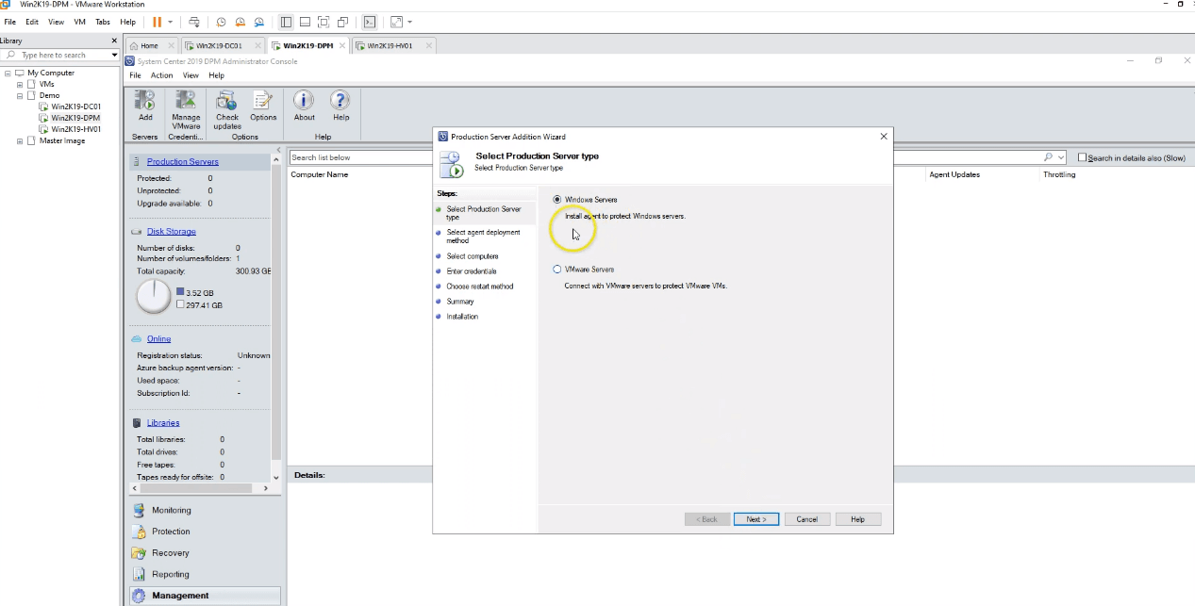Enter full screen mode in VMware

[x=324, y=22]
